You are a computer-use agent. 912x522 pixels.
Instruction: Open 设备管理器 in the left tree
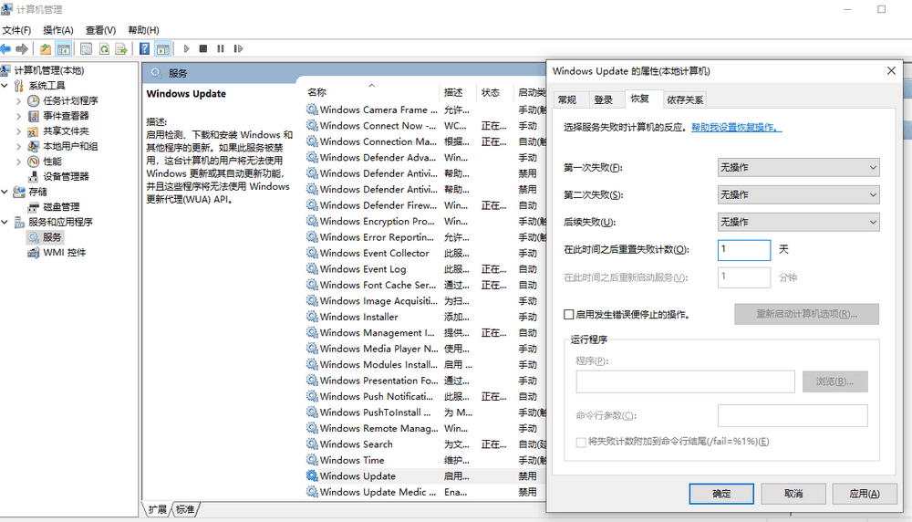66,176
